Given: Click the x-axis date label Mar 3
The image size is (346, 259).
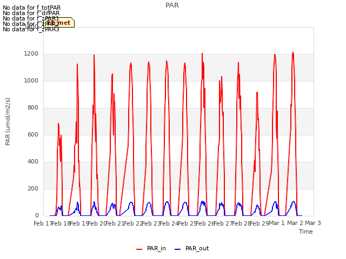Looking at the screenshot, I should click(313, 223).
